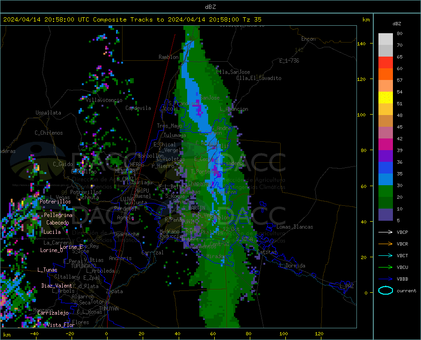Screen dimensions: 421x340
Task: Click the Carrizal place label
Action: pos(152,253)
